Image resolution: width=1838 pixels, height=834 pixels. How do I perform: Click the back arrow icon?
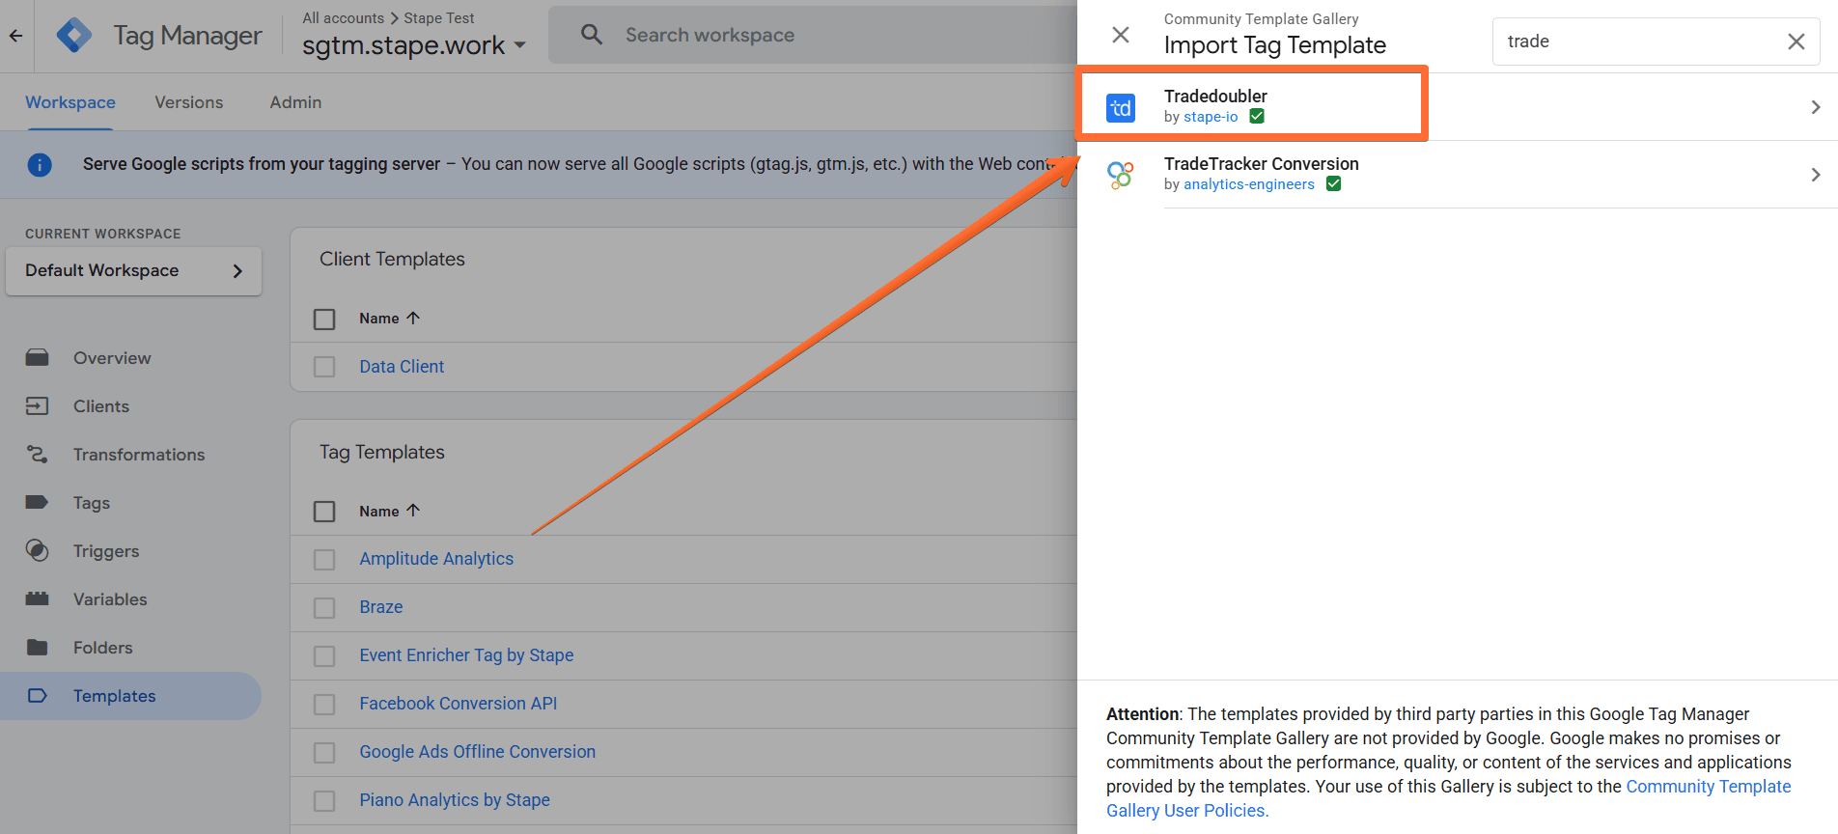[15, 36]
